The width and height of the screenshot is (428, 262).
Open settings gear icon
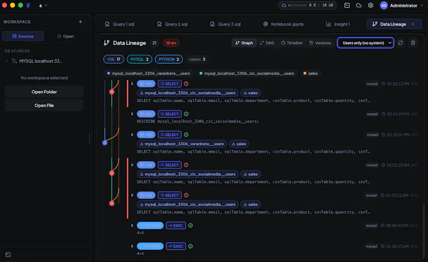click(x=370, y=5)
